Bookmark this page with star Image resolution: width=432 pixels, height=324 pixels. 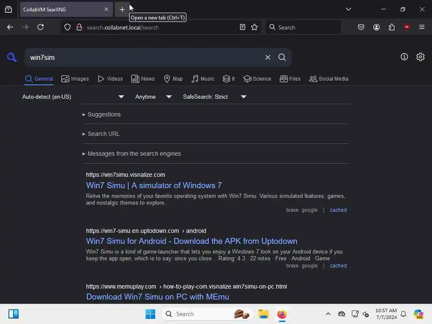click(254, 27)
